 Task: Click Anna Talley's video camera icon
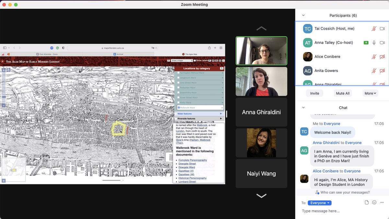click(382, 43)
